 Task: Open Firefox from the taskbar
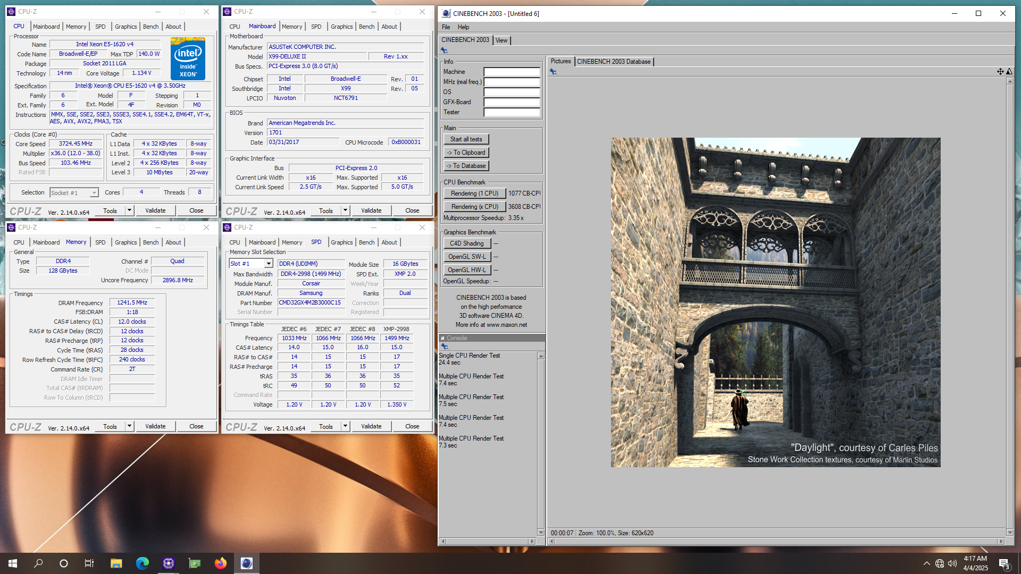(x=220, y=563)
